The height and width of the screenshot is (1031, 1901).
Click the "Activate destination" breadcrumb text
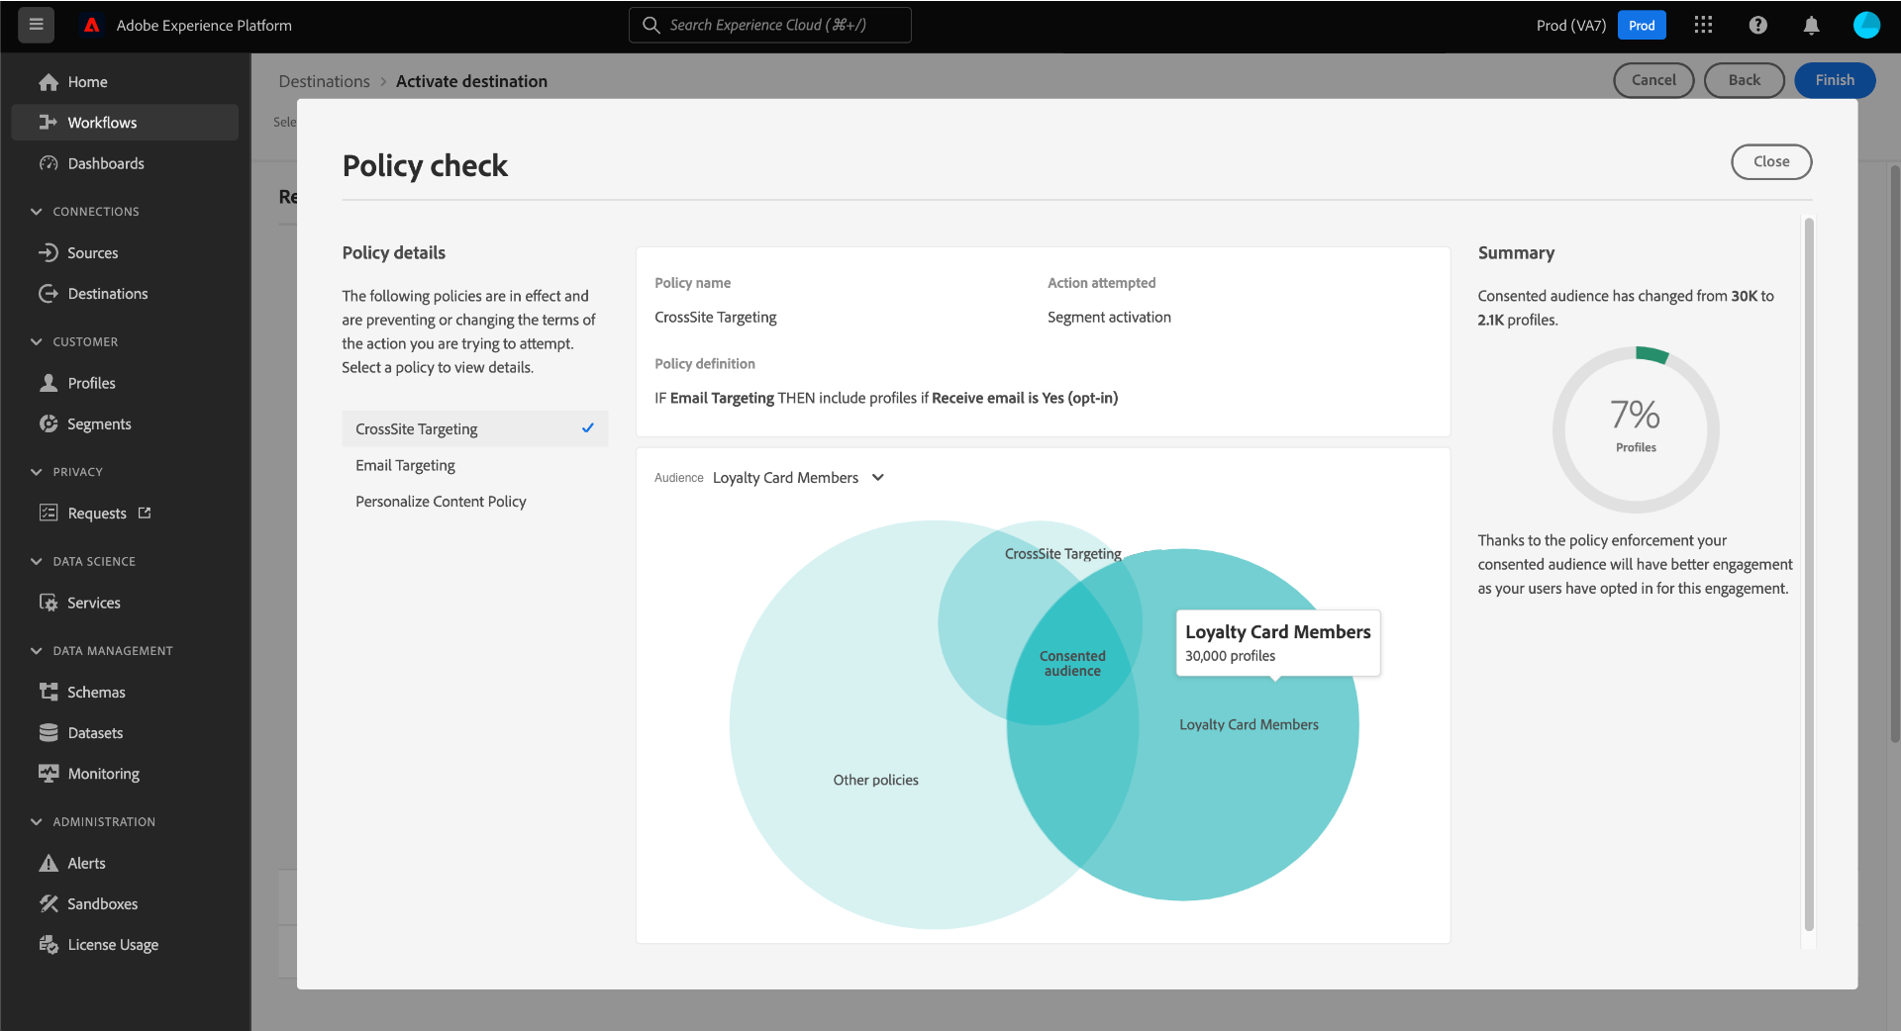click(x=471, y=81)
